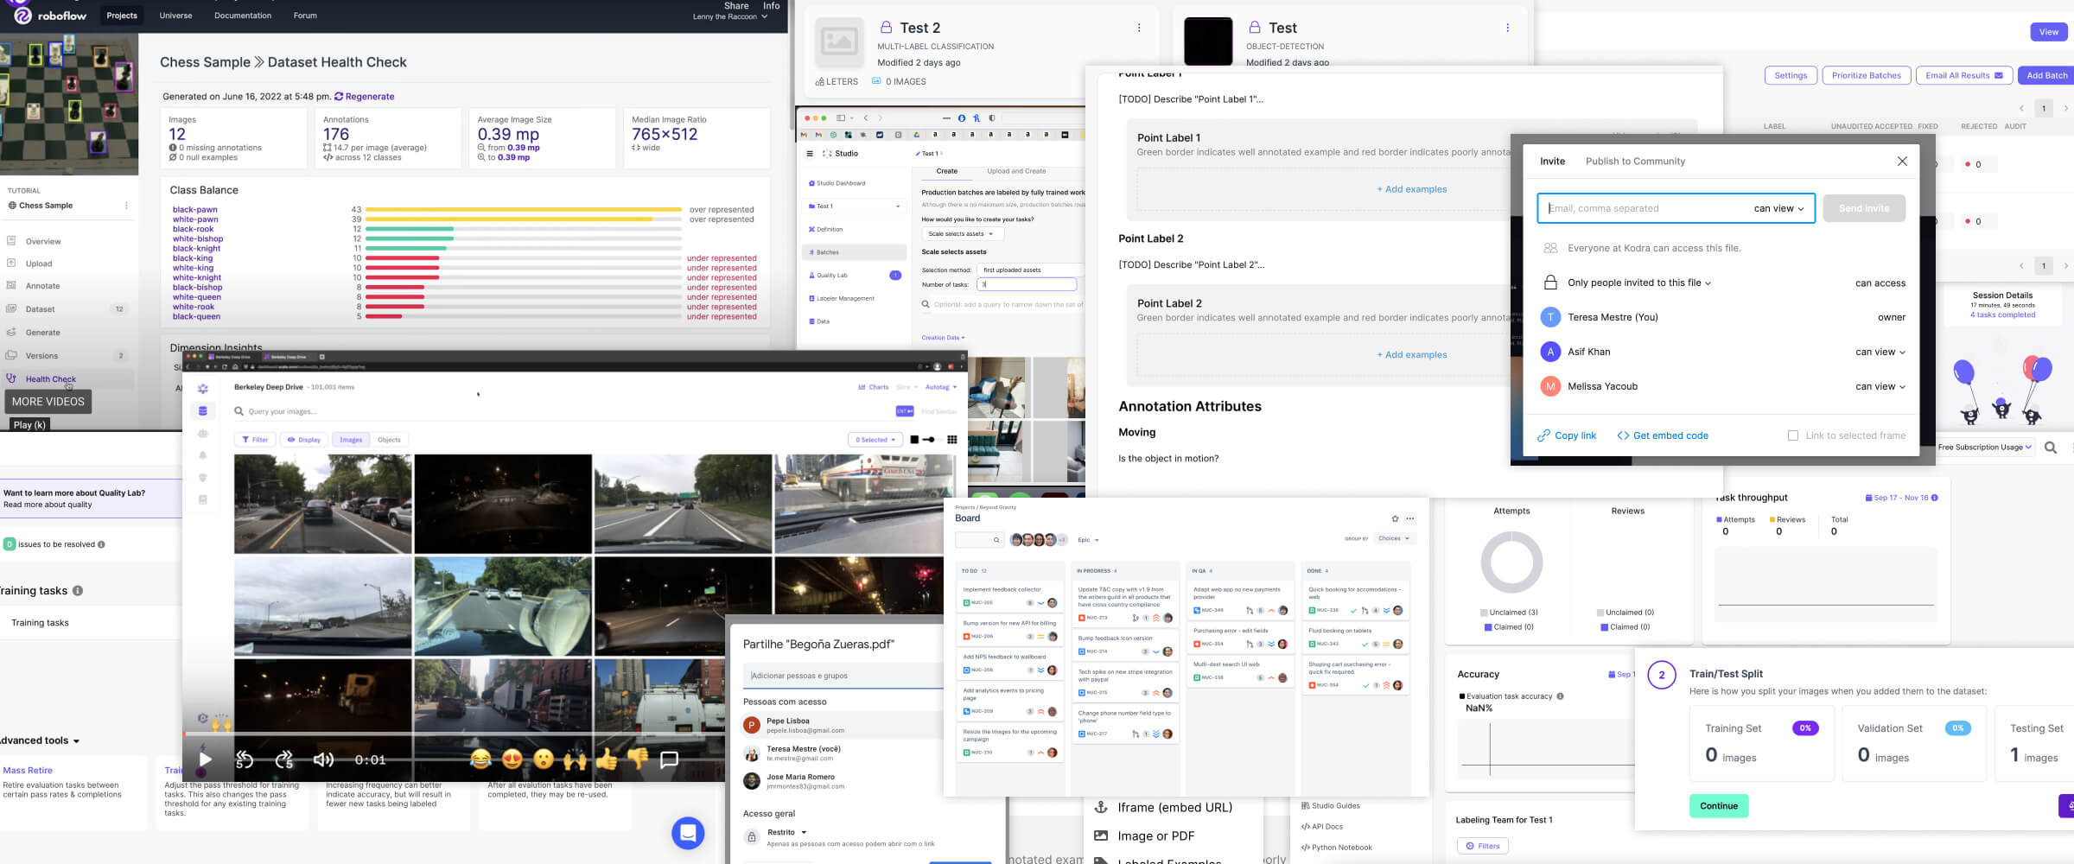The height and width of the screenshot is (864, 2074).
Task: Click the Add Batch button
Action: point(2047,75)
